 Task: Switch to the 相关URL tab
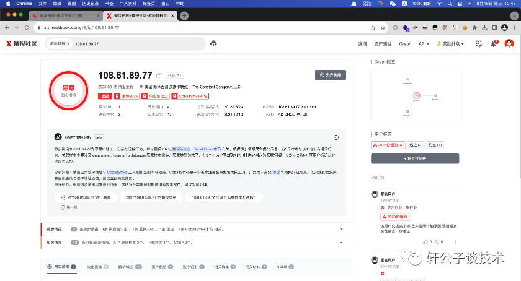[x=256, y=266]
